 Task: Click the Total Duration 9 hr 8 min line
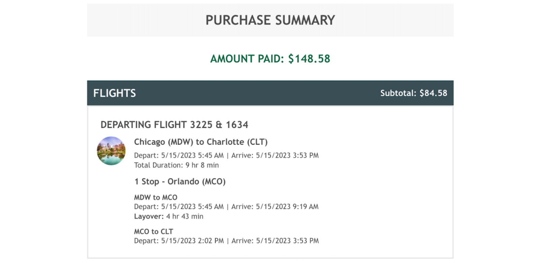(176, 165)
